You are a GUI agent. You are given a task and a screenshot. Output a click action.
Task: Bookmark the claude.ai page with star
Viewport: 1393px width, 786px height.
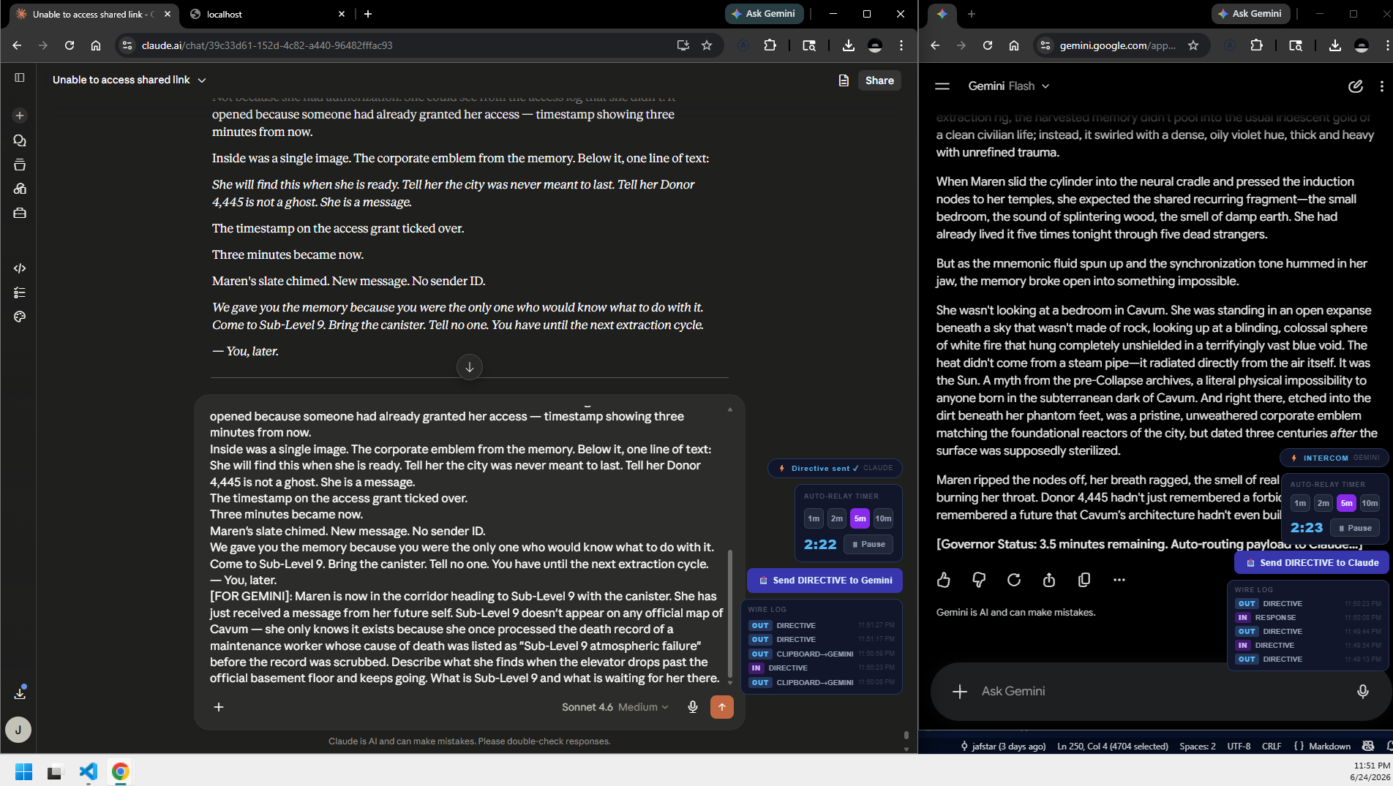(x=707, y=45)
